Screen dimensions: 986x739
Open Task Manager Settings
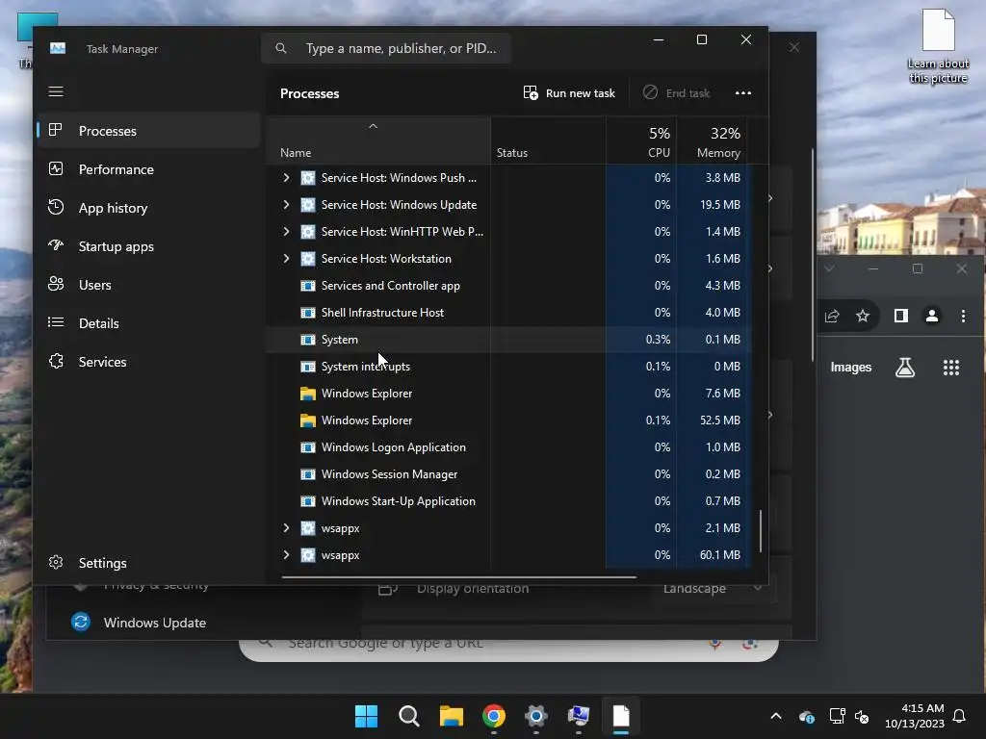(x=149, y=562)
